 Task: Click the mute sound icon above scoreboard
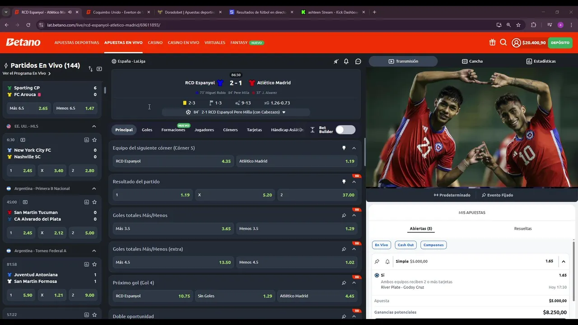[336, 61]
